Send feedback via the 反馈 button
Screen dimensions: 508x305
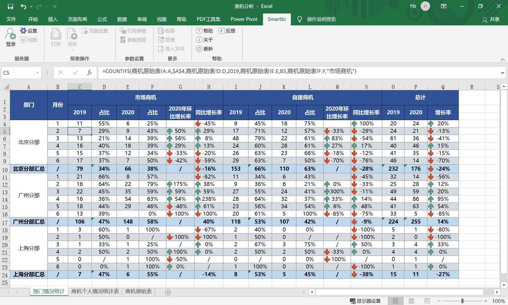point(227,31)
